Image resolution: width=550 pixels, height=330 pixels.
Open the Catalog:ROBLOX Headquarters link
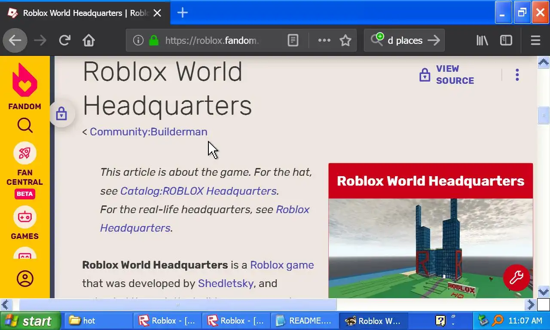(x=199, y=191)
